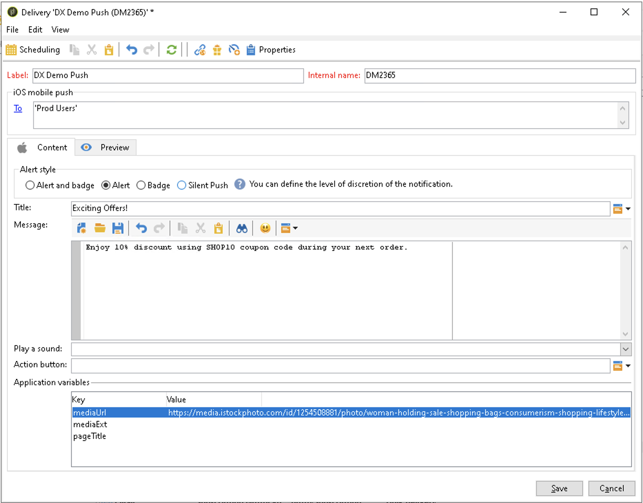Image resolution: width=643 pixels, height=503 pixels.
Task: Open personalization dropdown next to Title field
Action: pos(621,209)
